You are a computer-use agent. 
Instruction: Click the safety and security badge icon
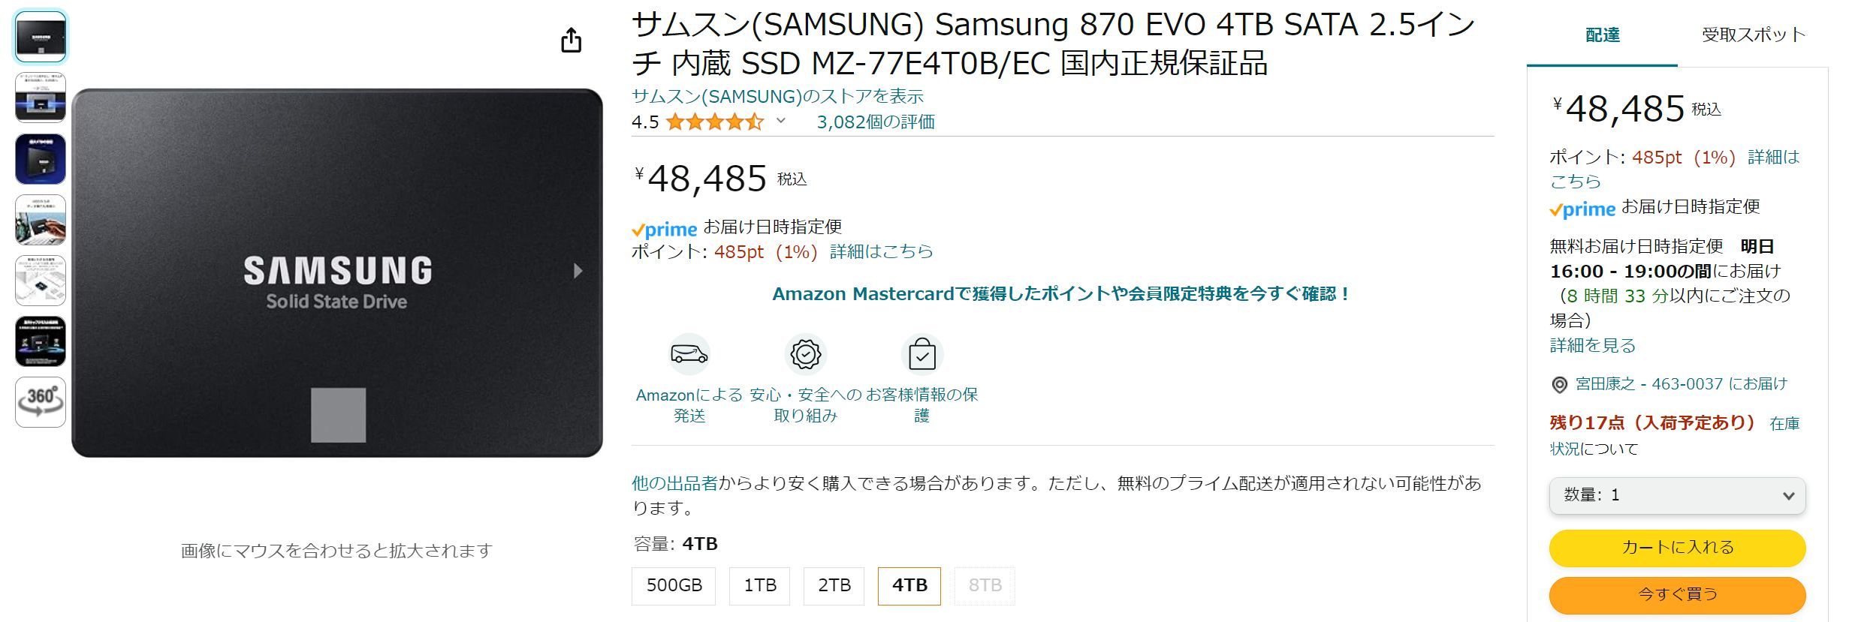click(x=805, y=354)
